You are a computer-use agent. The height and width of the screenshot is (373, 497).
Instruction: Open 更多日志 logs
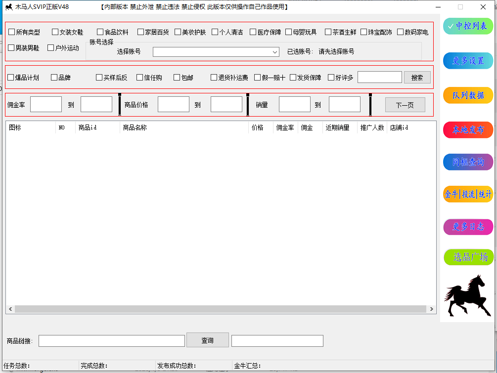[x=468, y=226]
